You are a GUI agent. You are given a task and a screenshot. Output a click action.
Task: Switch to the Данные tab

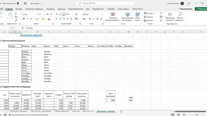click(x=61, y=9)
